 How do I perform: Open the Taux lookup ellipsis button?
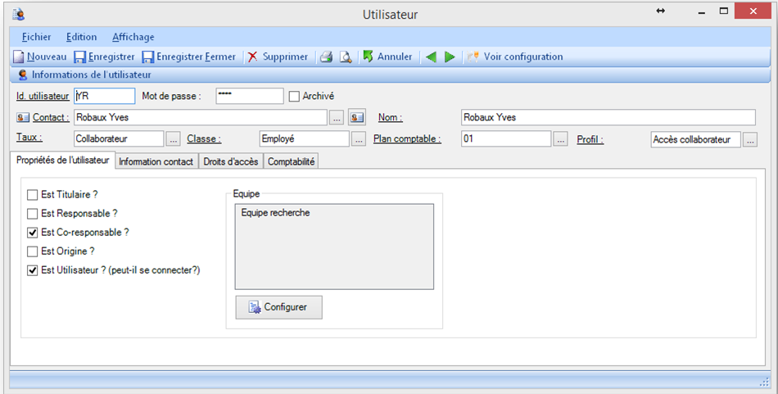173,139
